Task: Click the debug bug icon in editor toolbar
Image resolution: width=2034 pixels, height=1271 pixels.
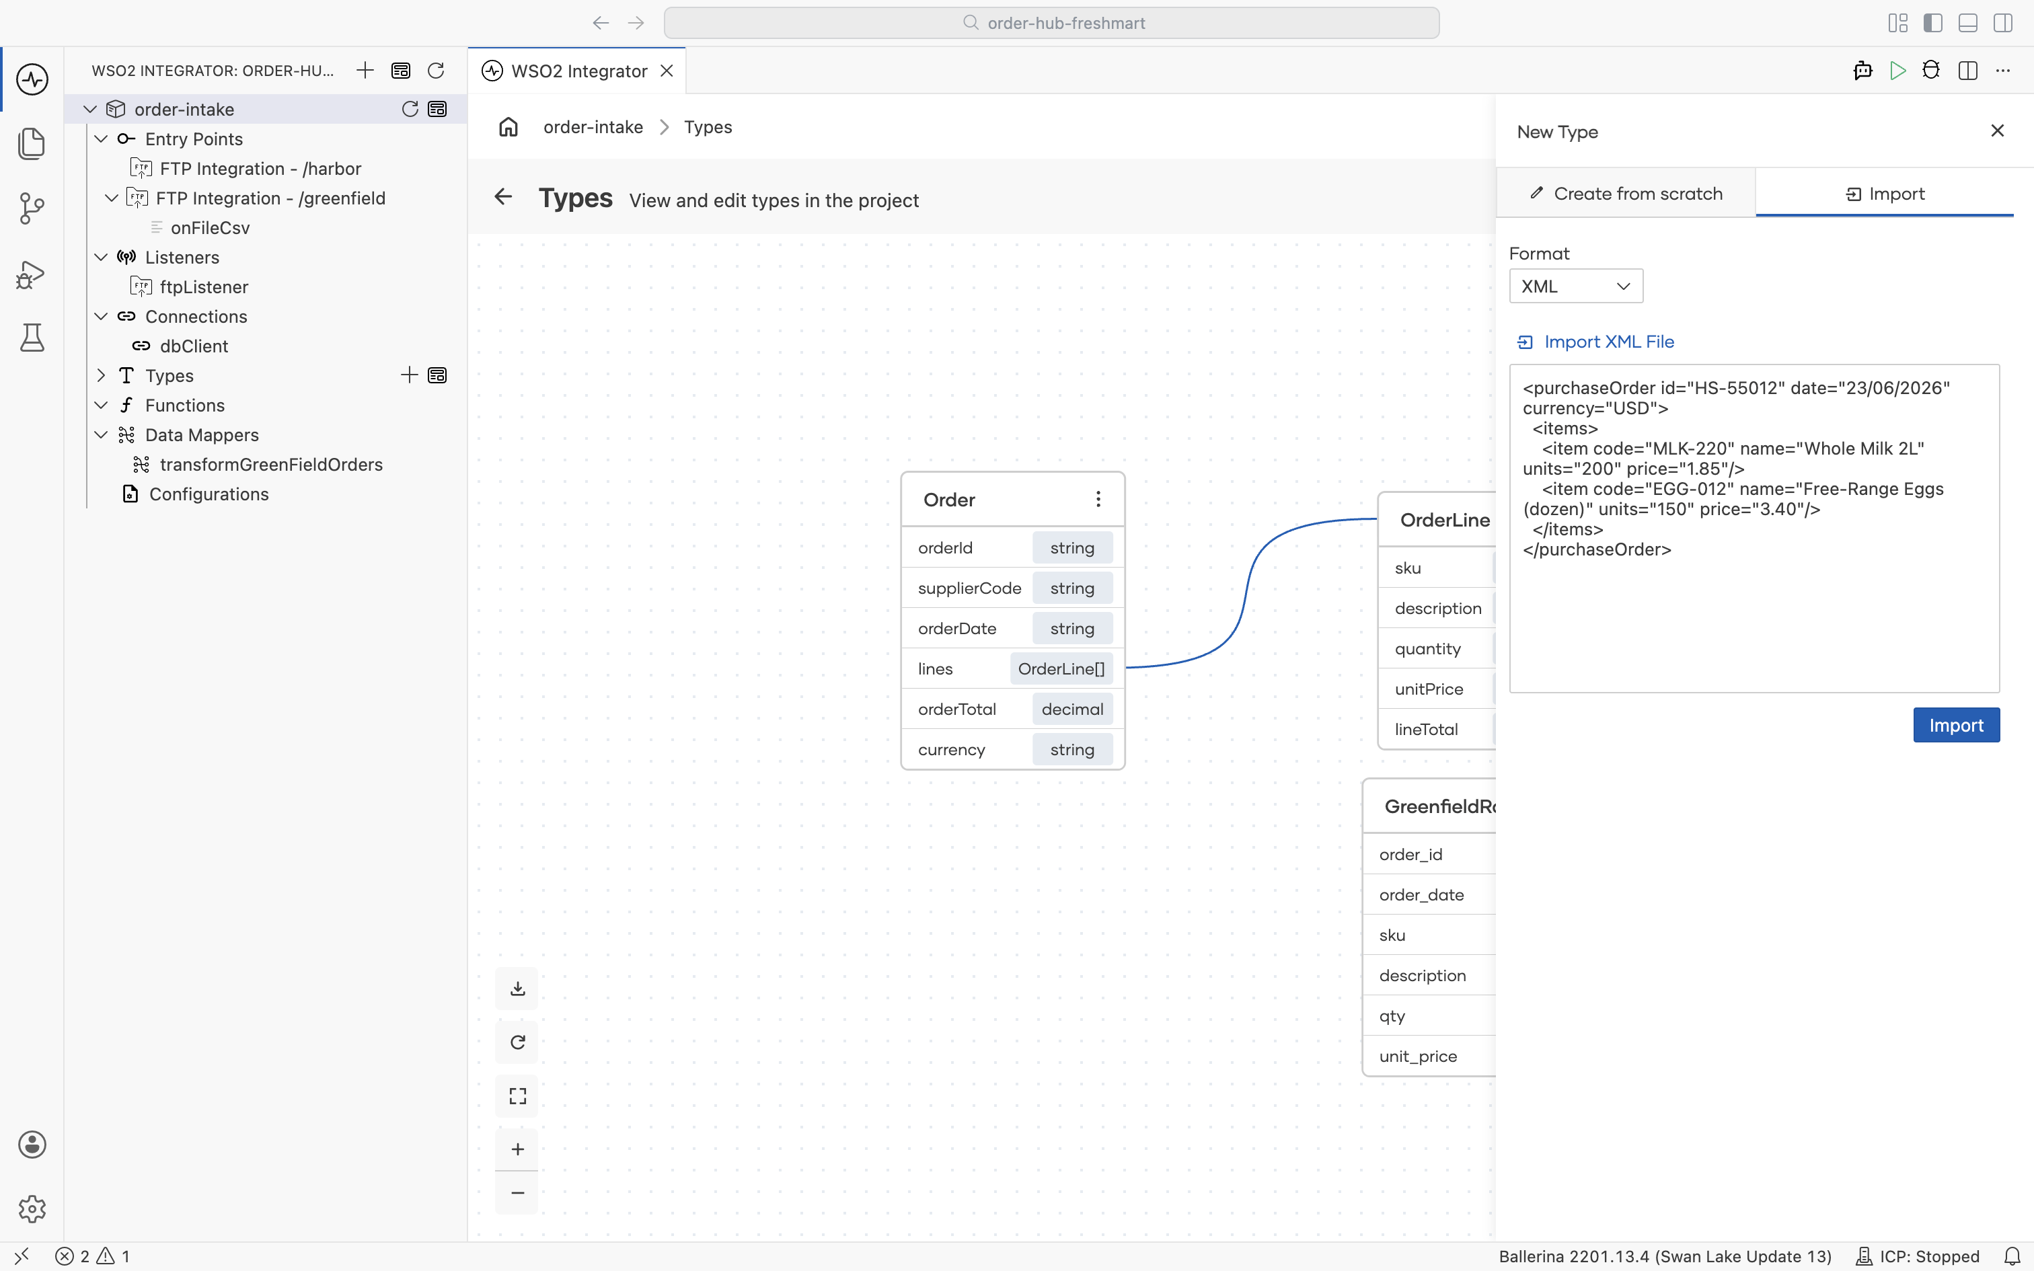Action: pos(1932,71)
